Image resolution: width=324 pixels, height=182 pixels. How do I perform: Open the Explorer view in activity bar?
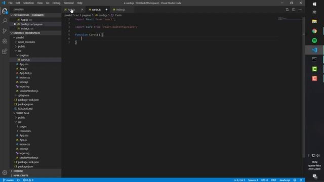[x=5, y=11]
